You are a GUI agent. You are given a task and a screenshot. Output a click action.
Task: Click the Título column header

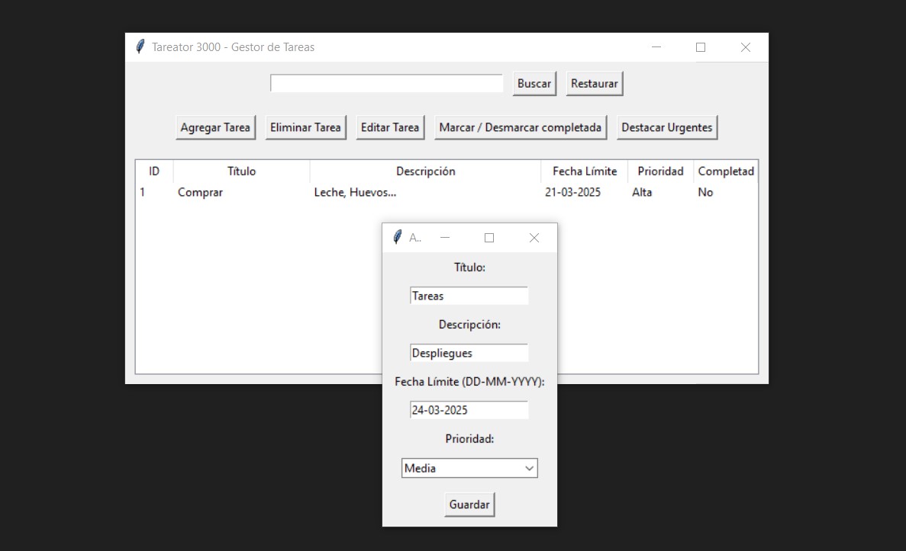pyautogui.click(x=241, y=171)
